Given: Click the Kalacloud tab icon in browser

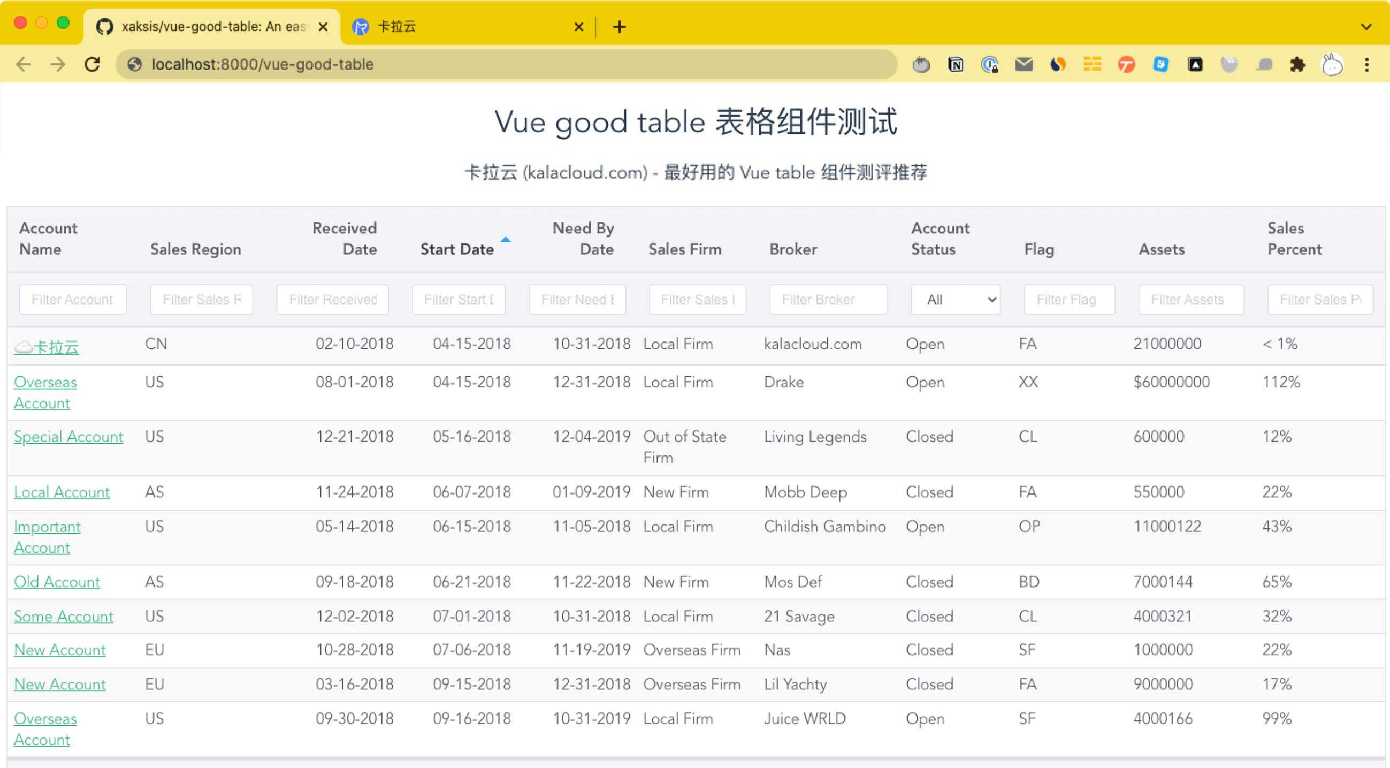Looking at the screenshot, I should pos(362,26).
